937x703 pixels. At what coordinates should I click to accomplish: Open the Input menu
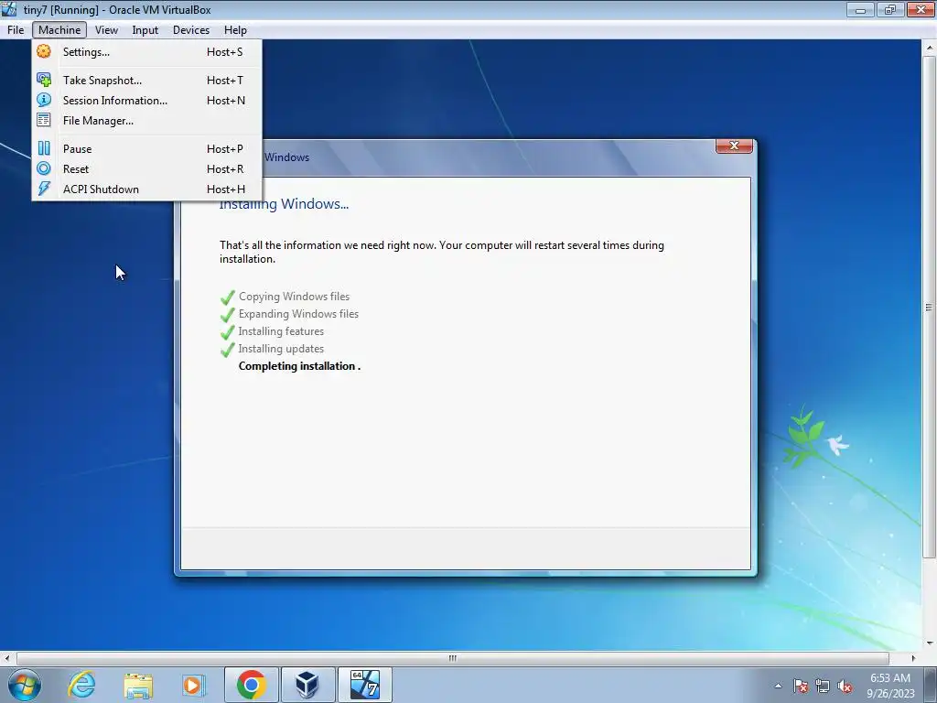[145, 30]
